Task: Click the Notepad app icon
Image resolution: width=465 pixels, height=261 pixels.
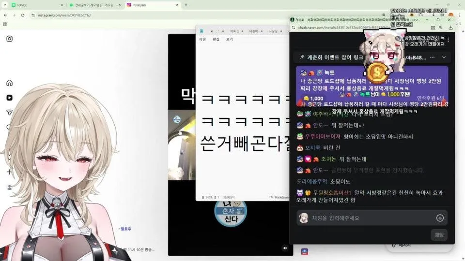Action: coord(201,31)
